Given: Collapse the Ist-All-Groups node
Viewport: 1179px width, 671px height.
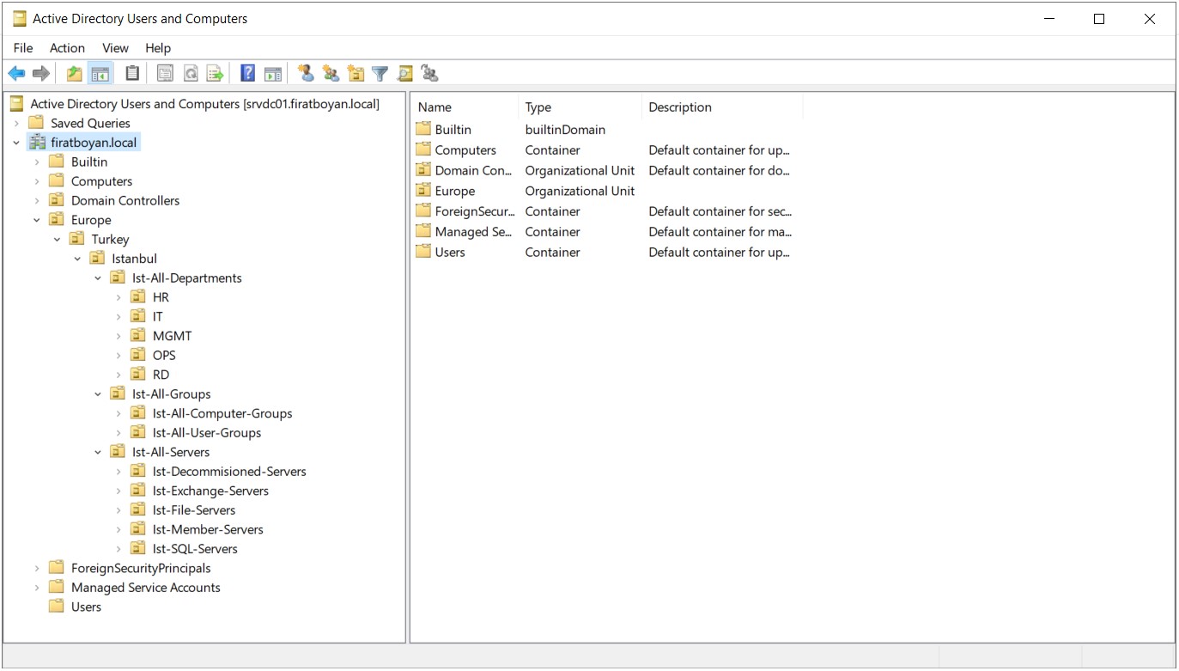Looking at the screenshot, I should [98, 394].
